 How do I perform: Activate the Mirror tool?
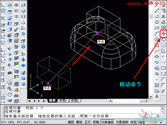[x=164, y=16]
